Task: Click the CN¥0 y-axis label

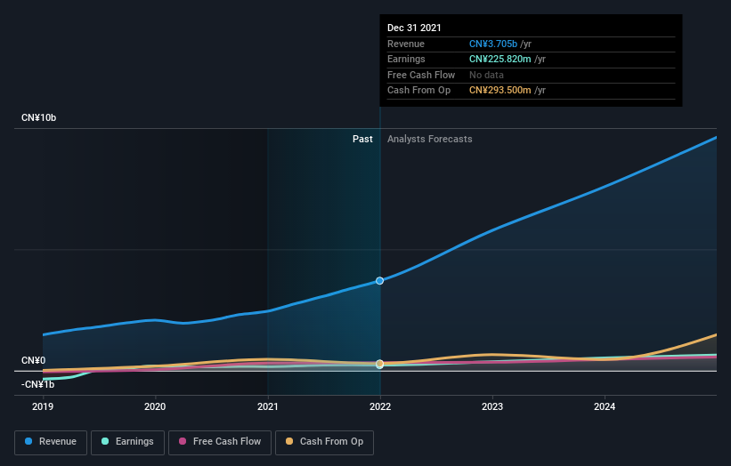Action: click(x=34, y=361)
